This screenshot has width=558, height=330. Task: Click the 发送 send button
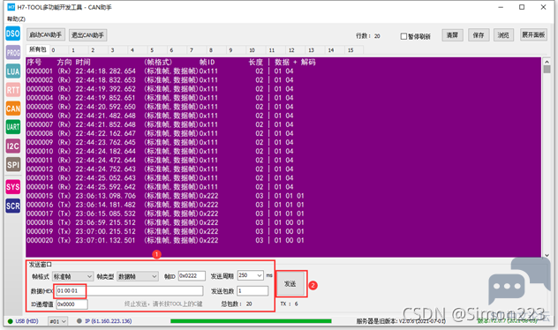(x=290, y=283)
